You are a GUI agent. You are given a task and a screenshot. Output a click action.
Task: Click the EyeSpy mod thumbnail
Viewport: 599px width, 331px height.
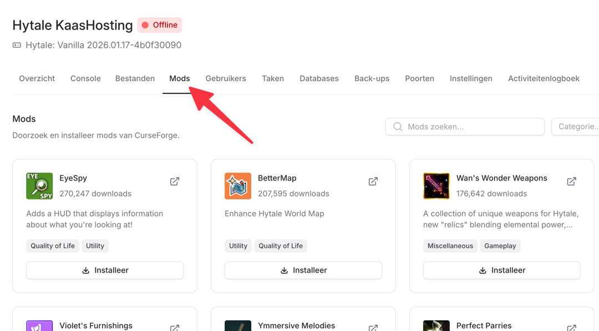(x=39, y=186)
